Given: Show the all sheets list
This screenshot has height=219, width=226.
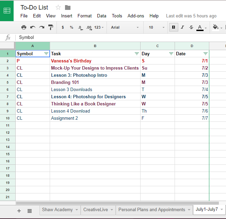Looking at the screenshot, I should pyautogui.click(x=30, y=211).
